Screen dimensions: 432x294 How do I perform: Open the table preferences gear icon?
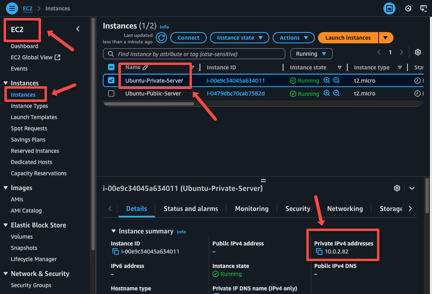418,52
